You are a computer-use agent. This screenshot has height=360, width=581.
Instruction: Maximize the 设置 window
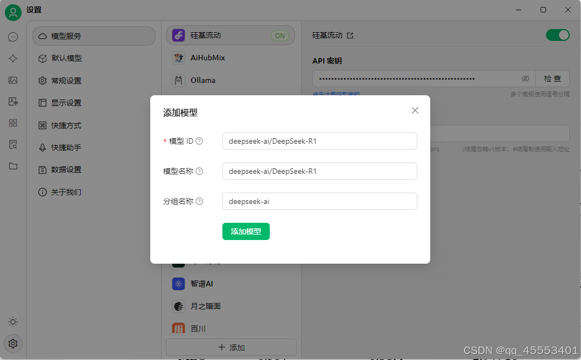543,10
